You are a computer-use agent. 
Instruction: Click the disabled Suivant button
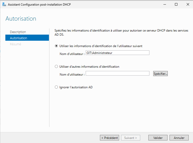131,138
